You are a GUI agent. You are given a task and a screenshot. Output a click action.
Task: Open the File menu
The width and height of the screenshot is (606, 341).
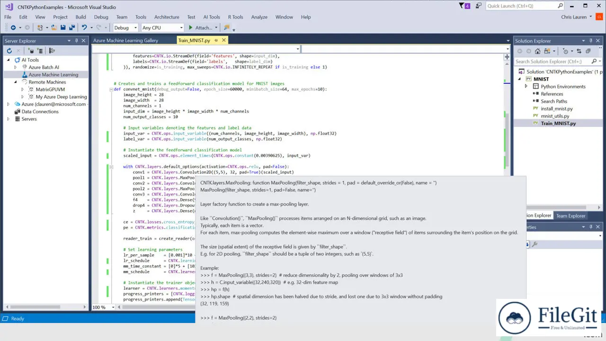pos(8,17)
